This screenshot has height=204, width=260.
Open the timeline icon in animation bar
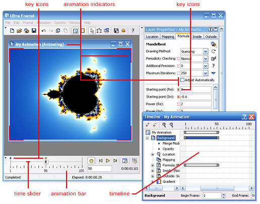click(x=135, y=161)
